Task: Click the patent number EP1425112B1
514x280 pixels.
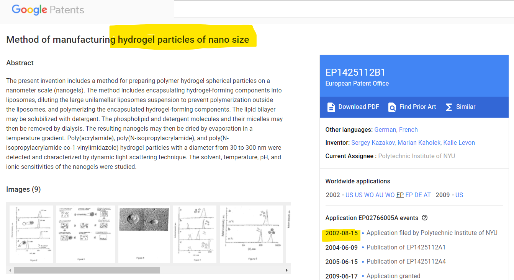Action: (x=355, y=72)
